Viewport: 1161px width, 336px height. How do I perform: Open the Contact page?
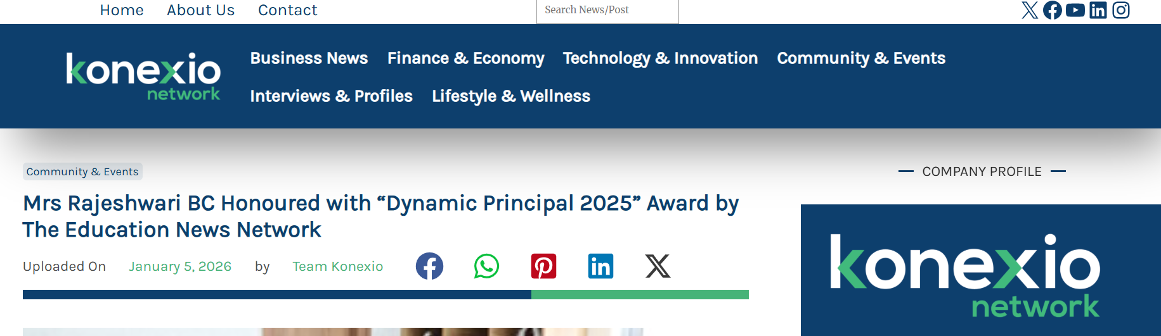(x=287, y=10)
